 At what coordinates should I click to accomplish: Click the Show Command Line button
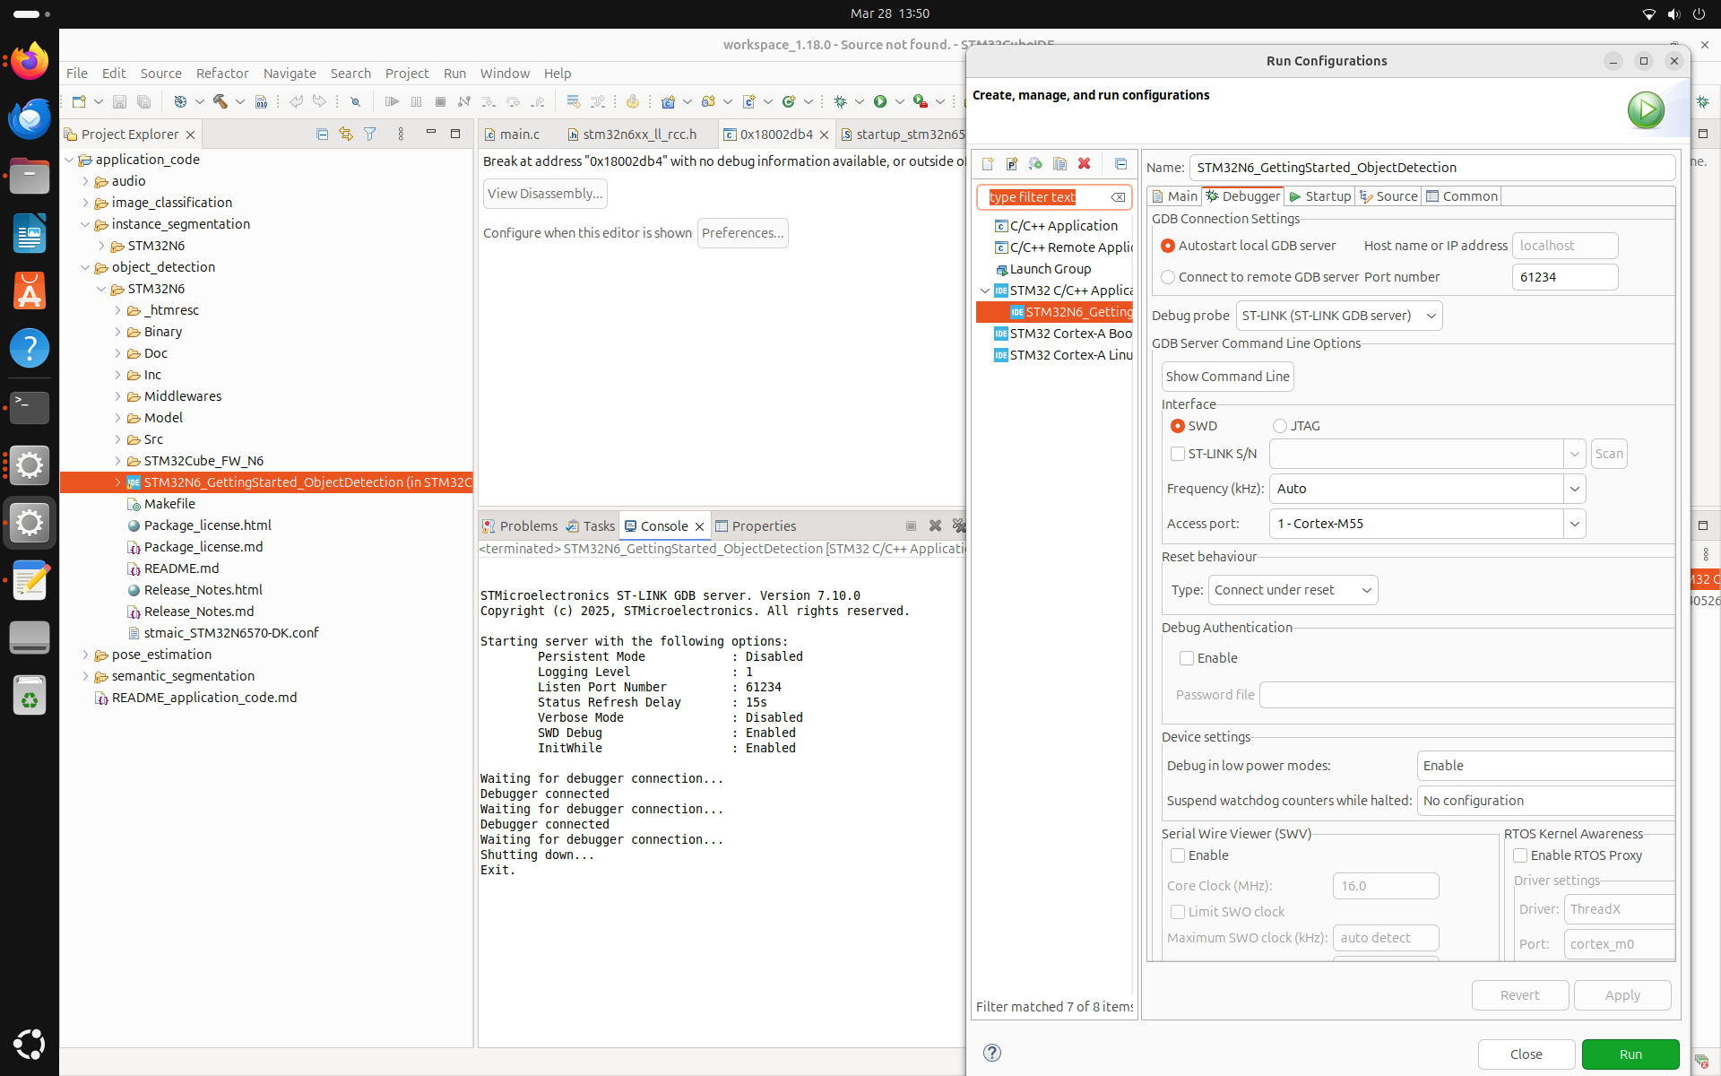coord(1227,377)
